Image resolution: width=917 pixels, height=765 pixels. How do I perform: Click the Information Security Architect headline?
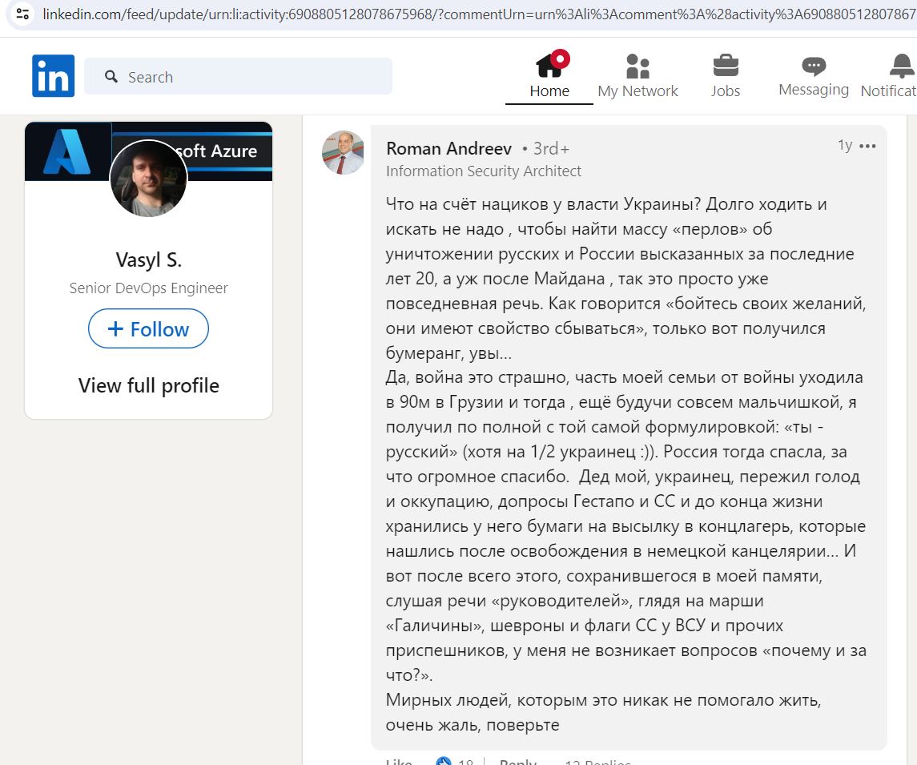483,171
